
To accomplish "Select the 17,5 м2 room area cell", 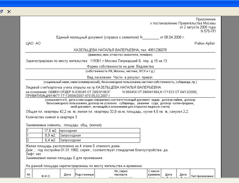I will (x=51, y=131).
